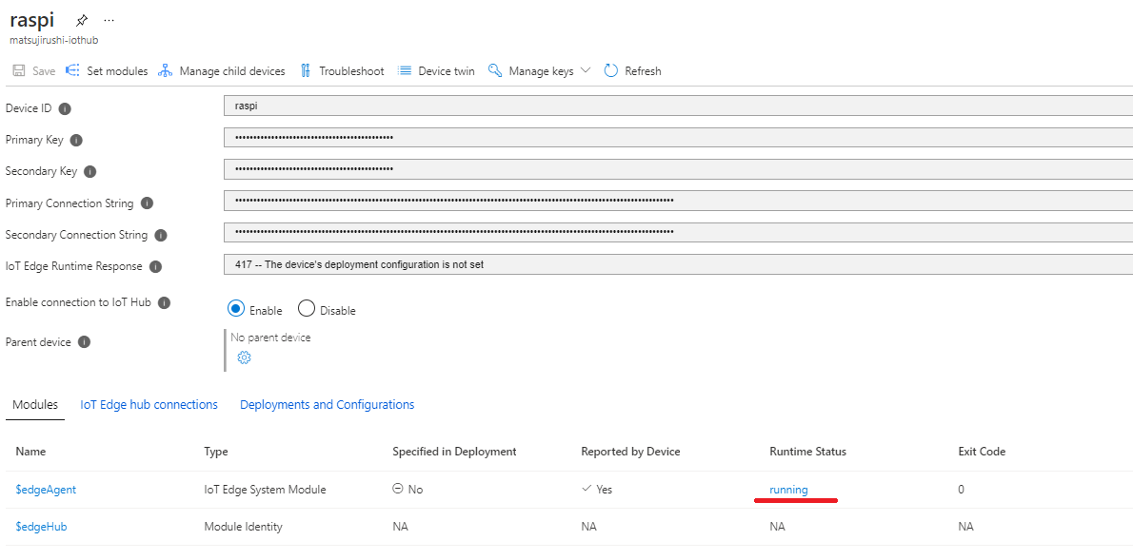Open the $edgeAgent module

pyautogui.click(x=46, y=490)
